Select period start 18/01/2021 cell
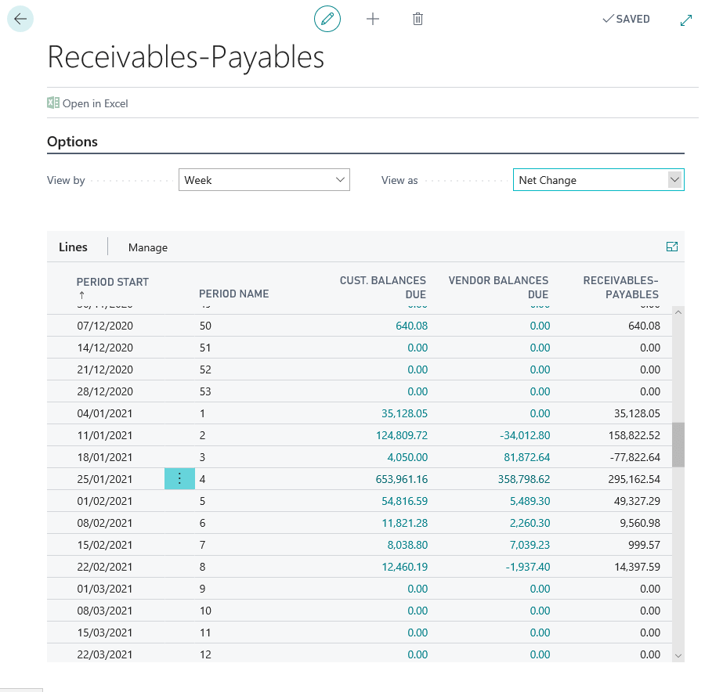 105,457
